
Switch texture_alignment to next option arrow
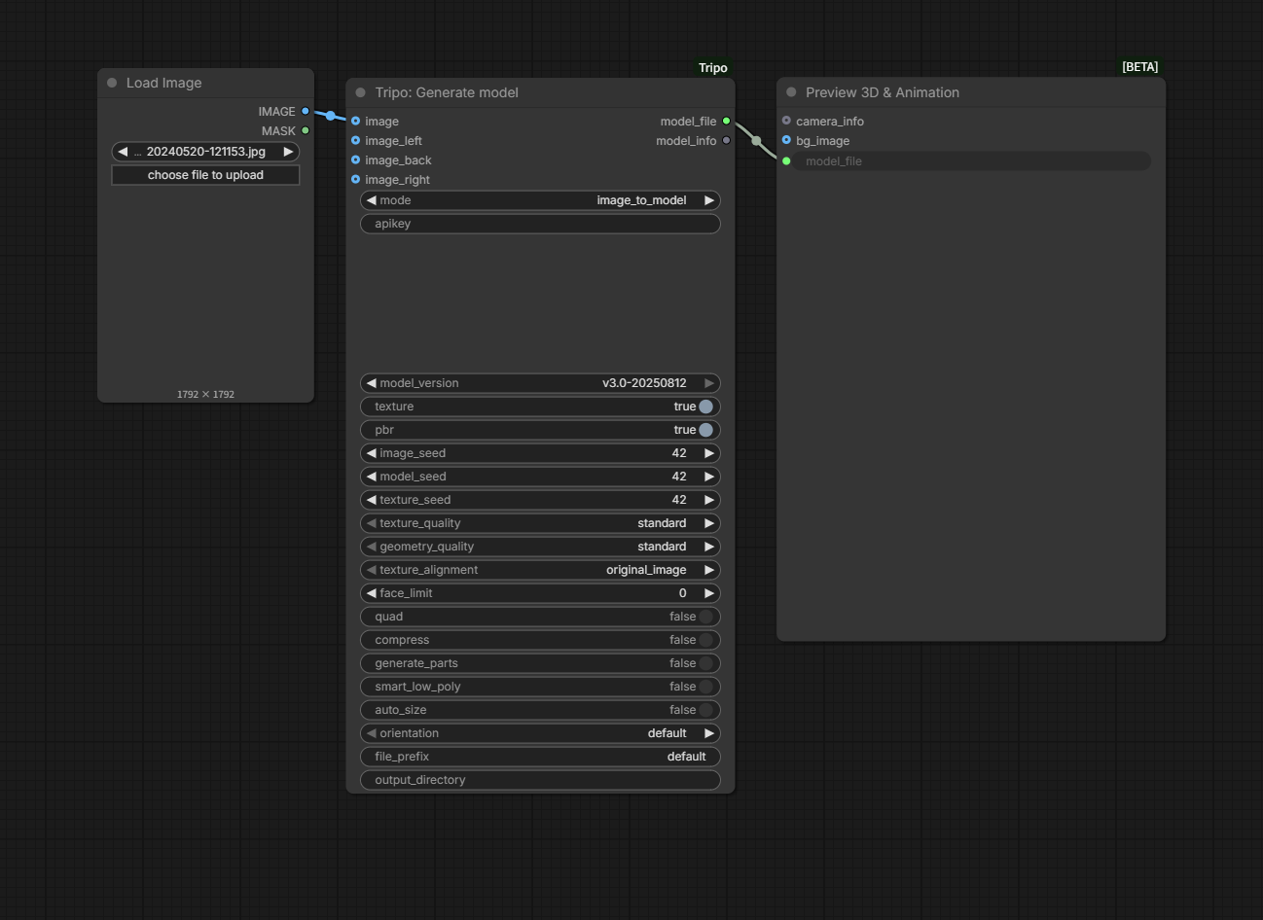[x=709, y=570]
